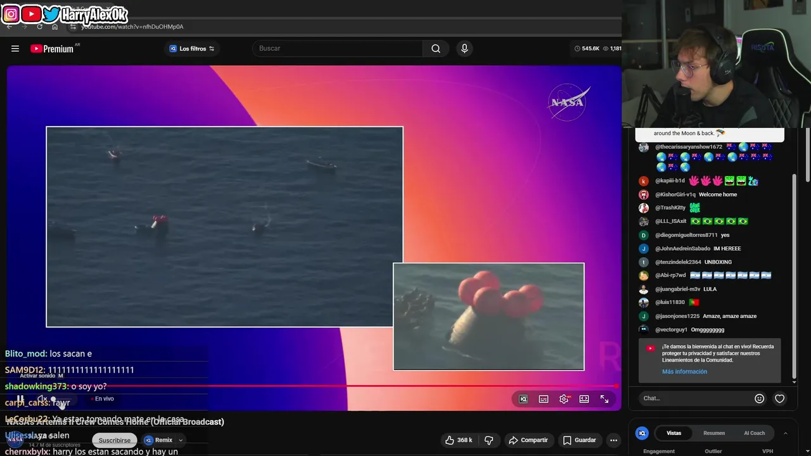Screen dimensions: 811x456
Task: Click @luis11830 chat username
Action: (x=670, y=302)
